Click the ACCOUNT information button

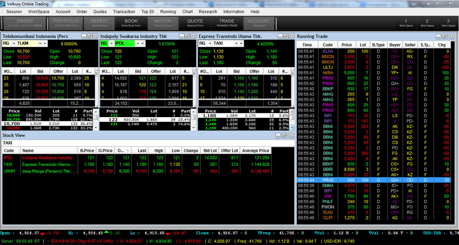coord(259,23)
